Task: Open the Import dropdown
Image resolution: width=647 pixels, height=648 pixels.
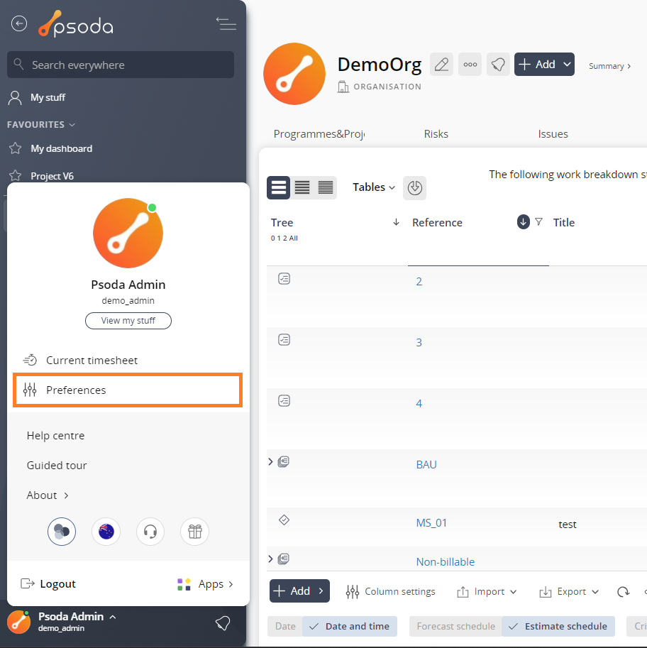Action: click(x=487, y=592)
